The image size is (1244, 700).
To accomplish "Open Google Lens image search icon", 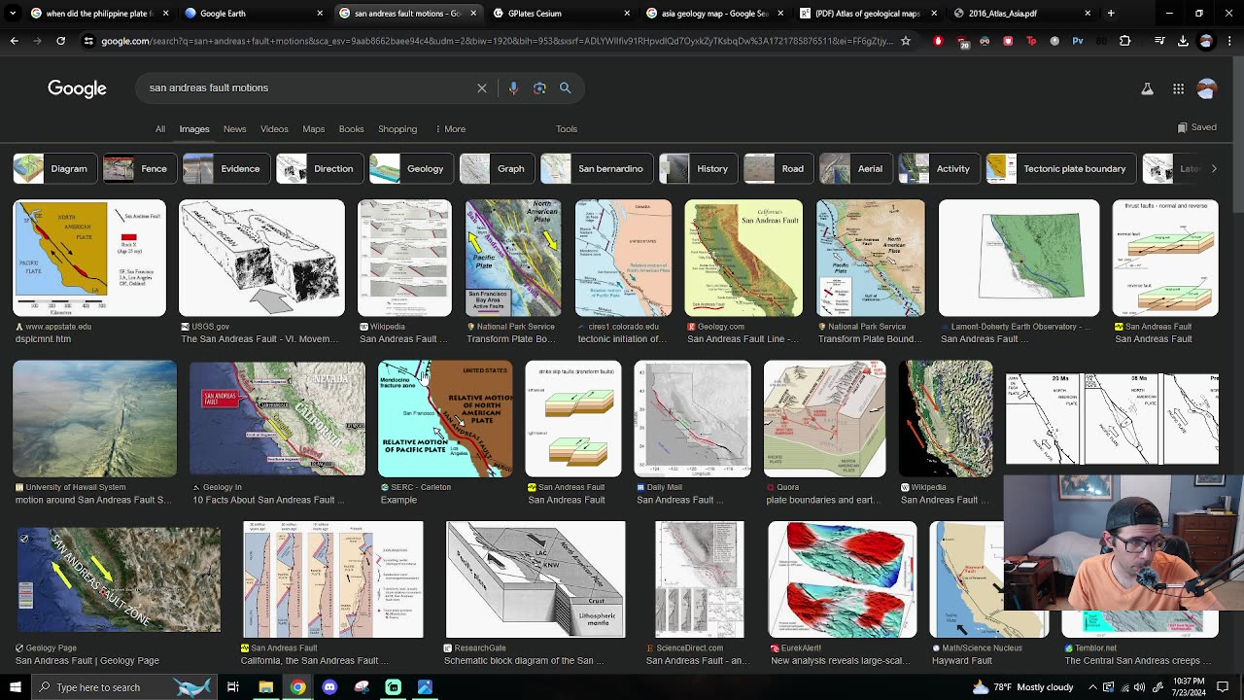I will (539, 87).
